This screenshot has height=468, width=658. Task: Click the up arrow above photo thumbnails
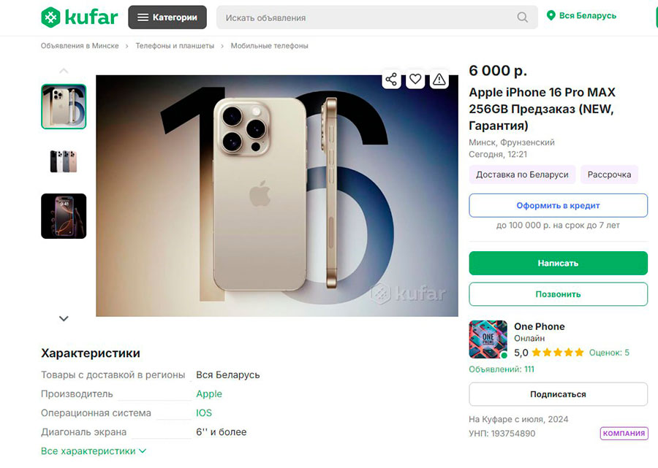point(64,71)
